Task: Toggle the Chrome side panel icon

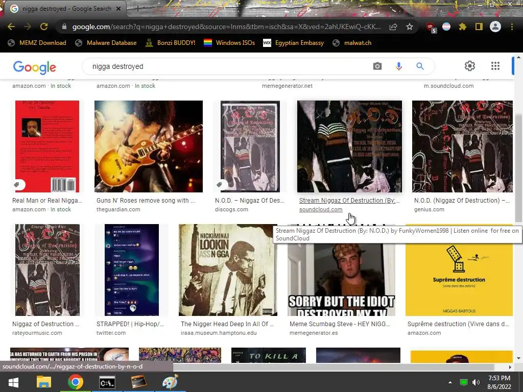Action: click(x=479, y=27)
